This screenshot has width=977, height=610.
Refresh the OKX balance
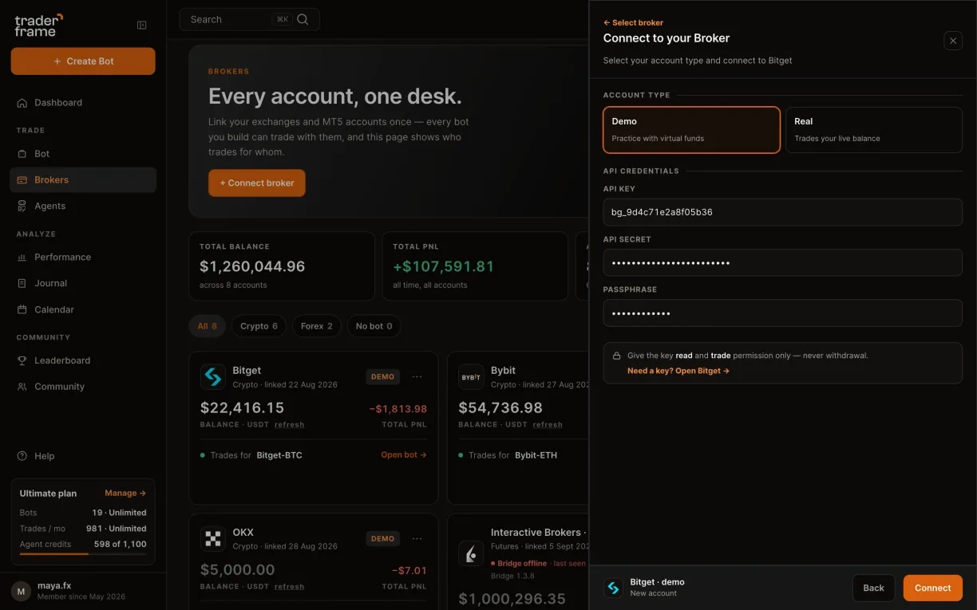click(289, 587)
